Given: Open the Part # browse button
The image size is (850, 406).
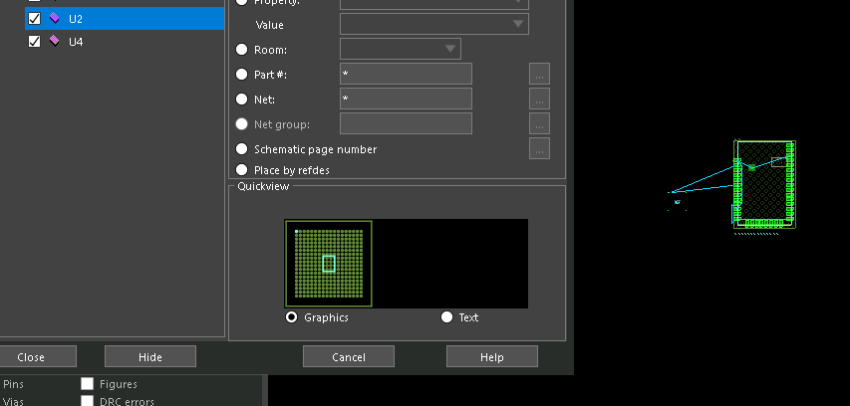Looking at the screenshot, I should coord(539,75).
